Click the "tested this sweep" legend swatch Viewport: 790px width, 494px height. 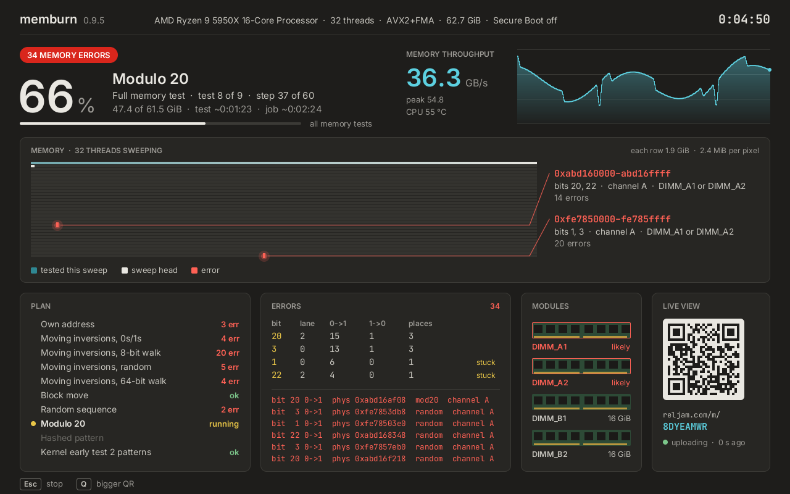tap(34, 270)
